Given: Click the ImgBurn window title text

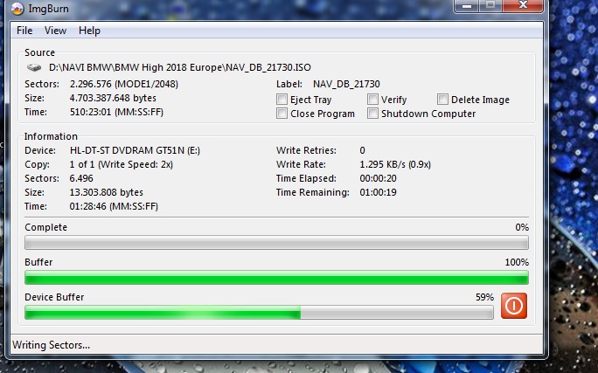Looking at the screenshot, I should 48,9.
